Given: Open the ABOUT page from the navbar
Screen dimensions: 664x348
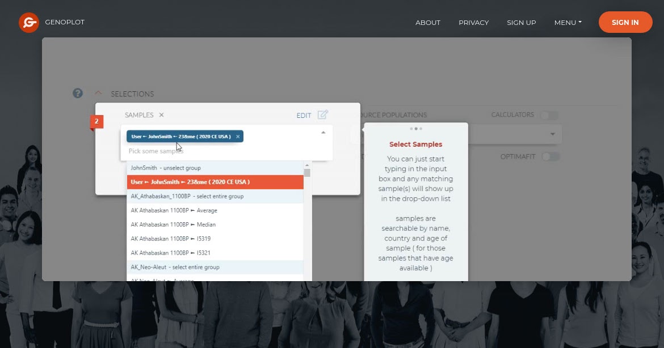Looking at the screenshot, I should tap(427, 23).
